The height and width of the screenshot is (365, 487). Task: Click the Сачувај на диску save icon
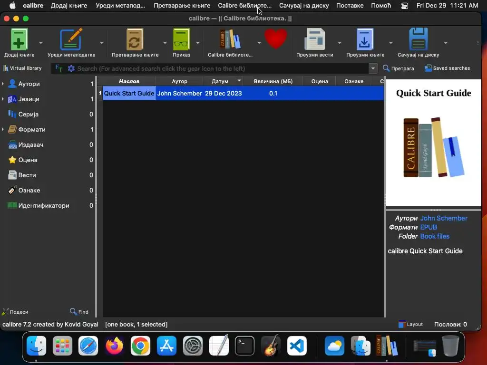(419, 39)
